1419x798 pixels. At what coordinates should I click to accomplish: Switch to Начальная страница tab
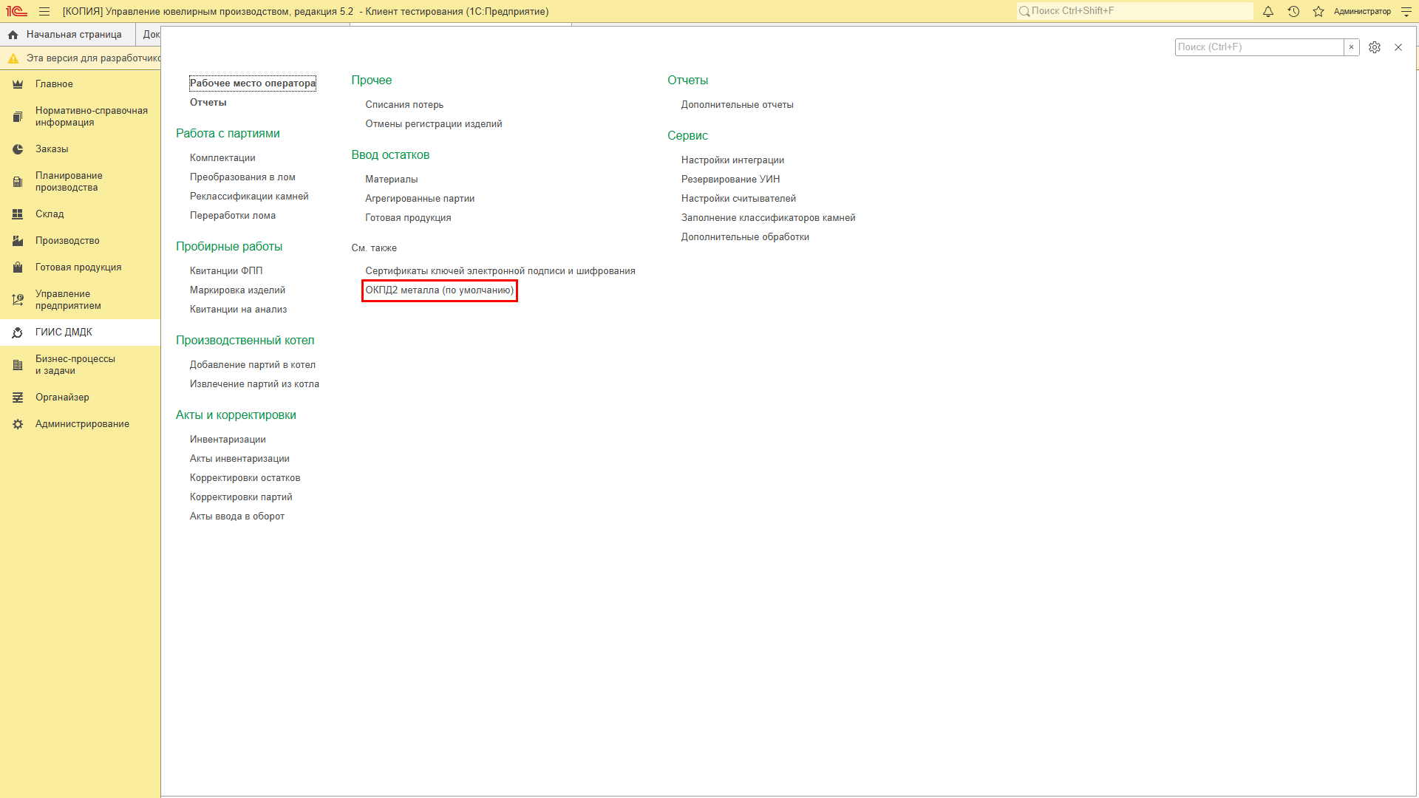[x=68, y=35]
